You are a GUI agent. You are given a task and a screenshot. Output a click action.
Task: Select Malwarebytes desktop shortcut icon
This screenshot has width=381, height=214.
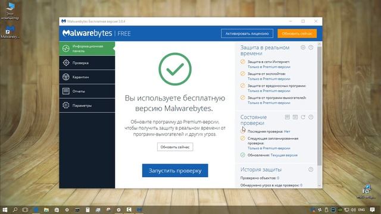(x=10, y=32)
